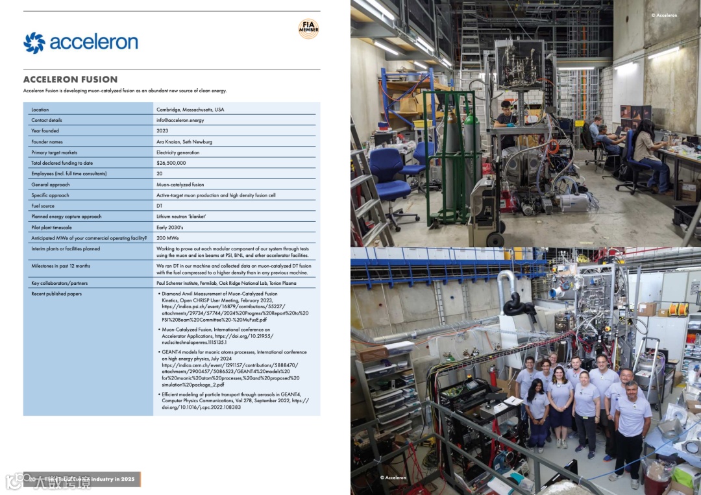Click the Specific approach label

point(50,195)
